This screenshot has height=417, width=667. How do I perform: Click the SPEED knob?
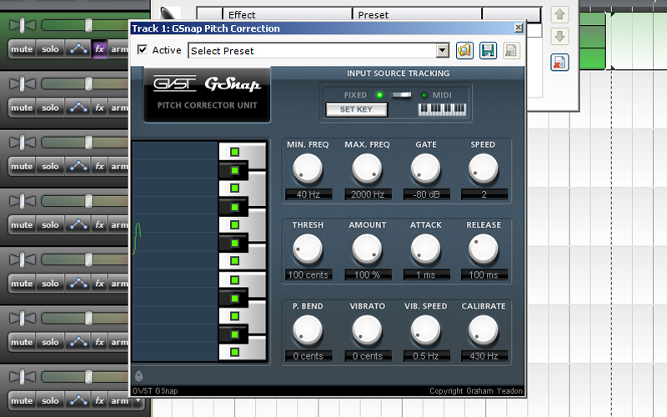484,168
